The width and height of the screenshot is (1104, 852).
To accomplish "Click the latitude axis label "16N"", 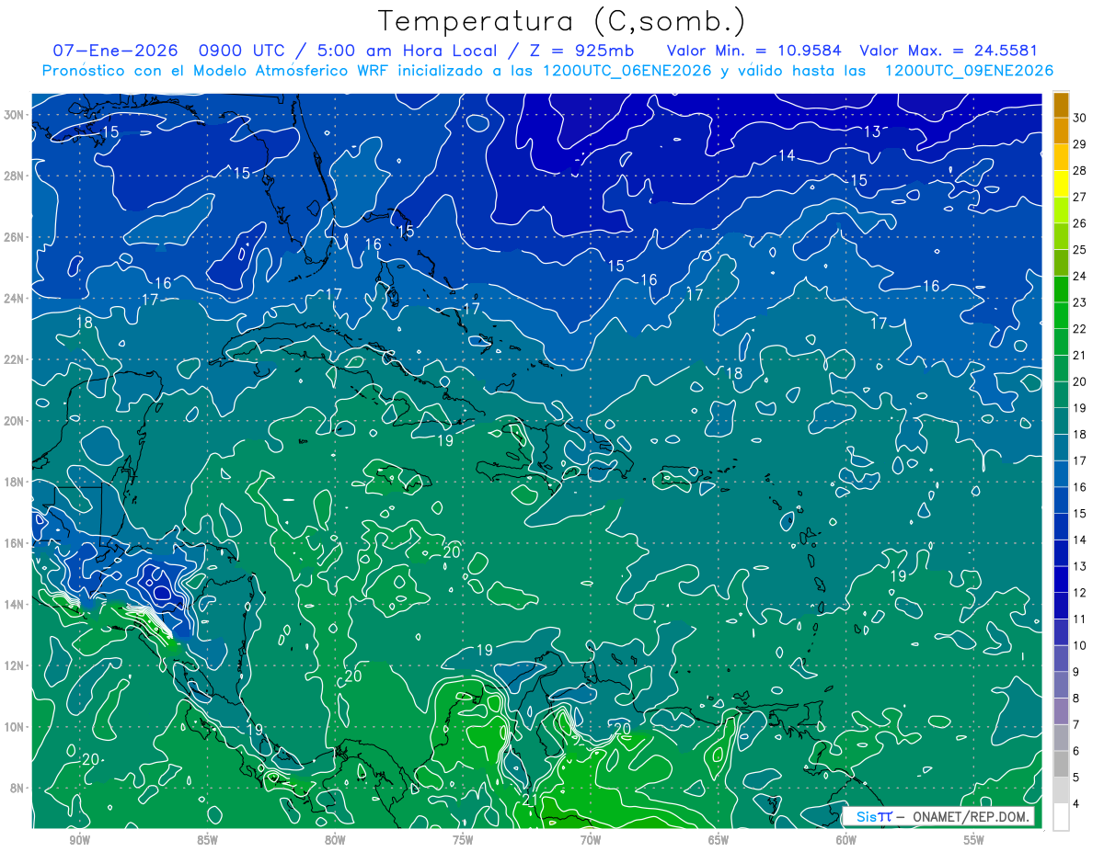I will pos(14,543).
